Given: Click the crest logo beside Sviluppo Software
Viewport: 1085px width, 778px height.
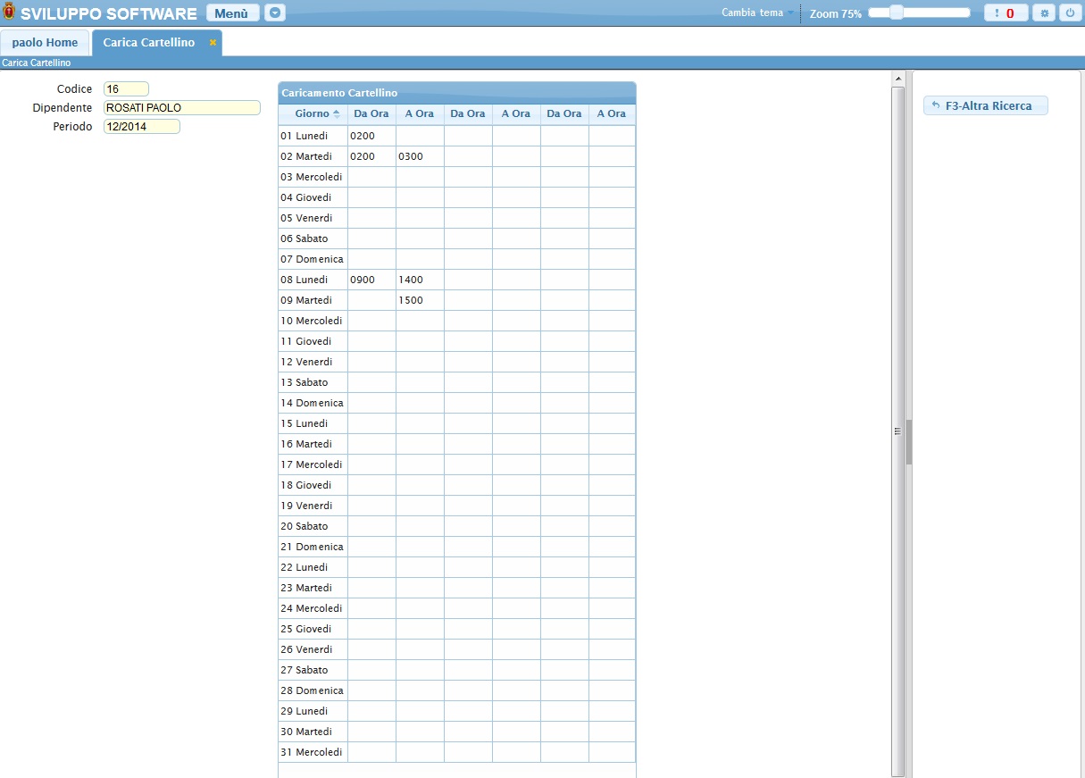Looking at the screenshot, I should pos(9,13).
